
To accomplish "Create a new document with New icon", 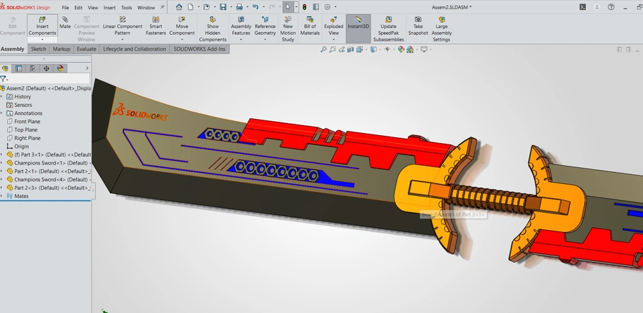I will coord(191,7).
